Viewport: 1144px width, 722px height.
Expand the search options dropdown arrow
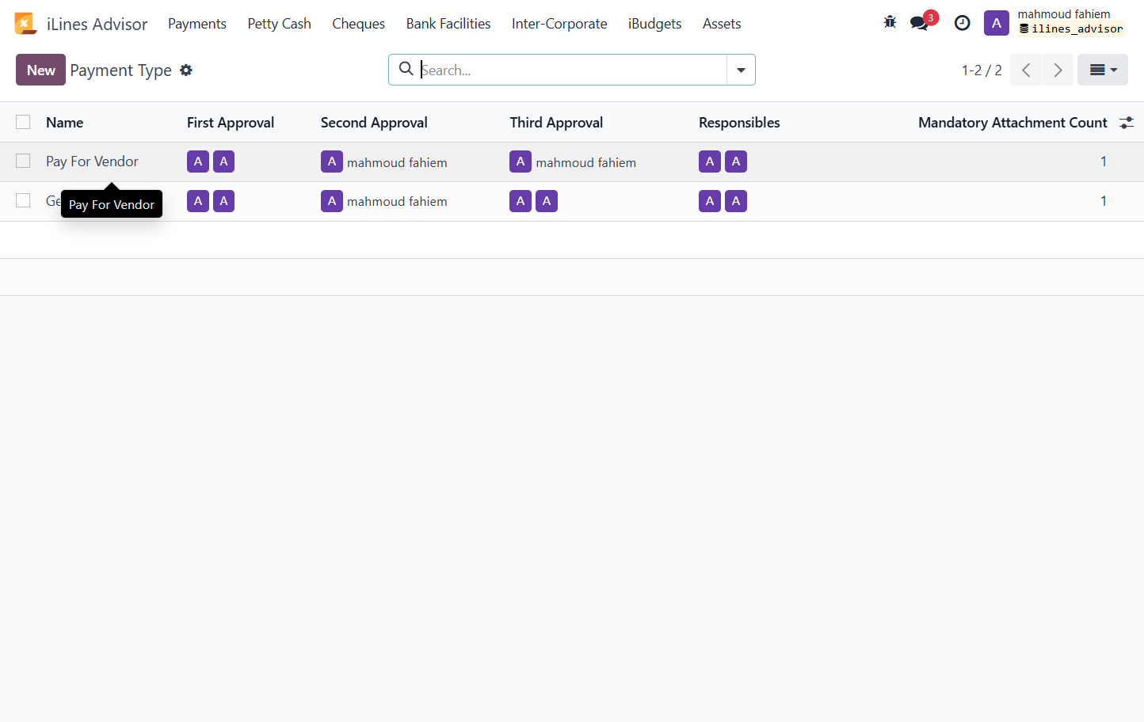pos(741,70)
